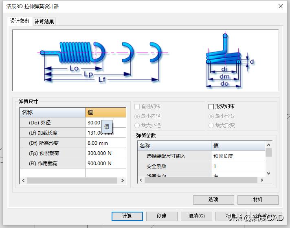Click the 弹簧参数 vertical scrollbar thumb
Viewport: 290px width, 228px height.
click(x=268, y=152)
